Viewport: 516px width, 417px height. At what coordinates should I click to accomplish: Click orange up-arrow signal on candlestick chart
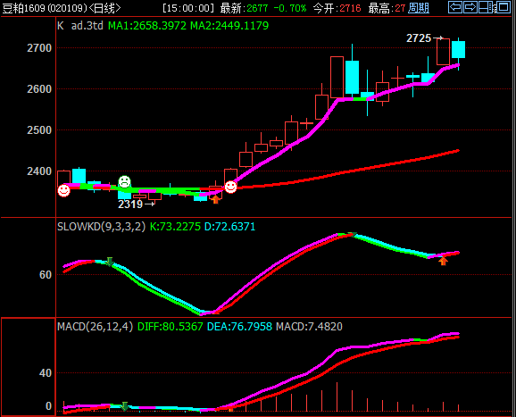click(x=215, y=199)
